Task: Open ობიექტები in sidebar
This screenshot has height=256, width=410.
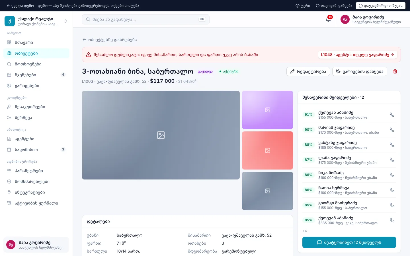Action: click(36, 53)
